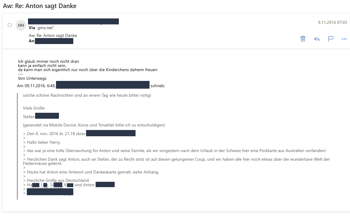
Task: Click the "Am 09.11.2016, 6:48" quote header
Action: coord(36,86)
